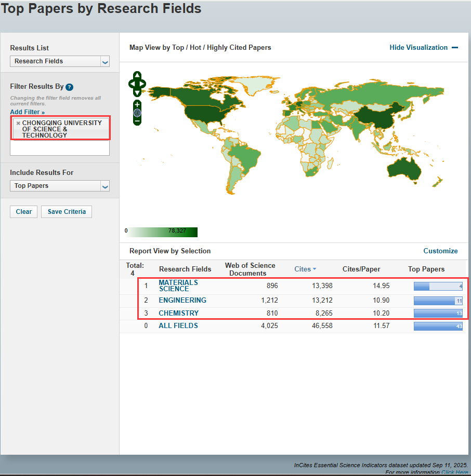
Task: Zoom in on the world map
Action: tap(137, 104)
